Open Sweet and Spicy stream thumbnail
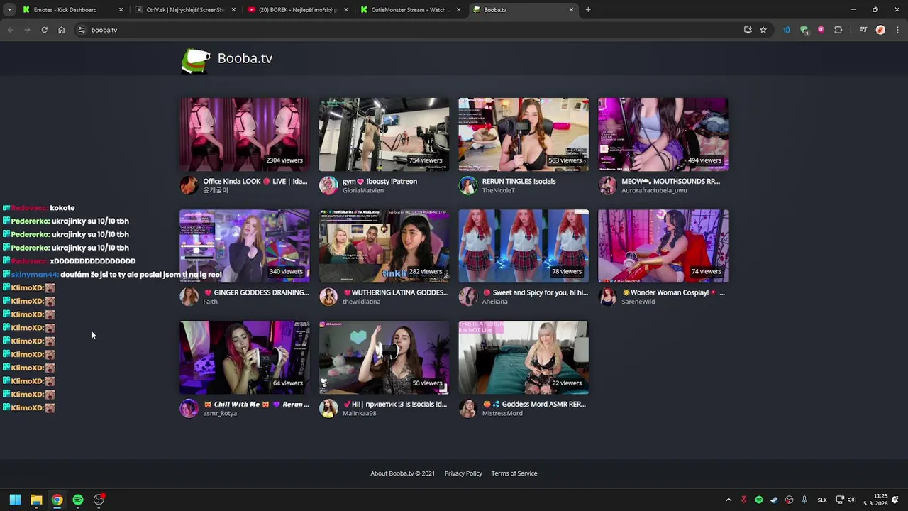 tap(524, 246)
